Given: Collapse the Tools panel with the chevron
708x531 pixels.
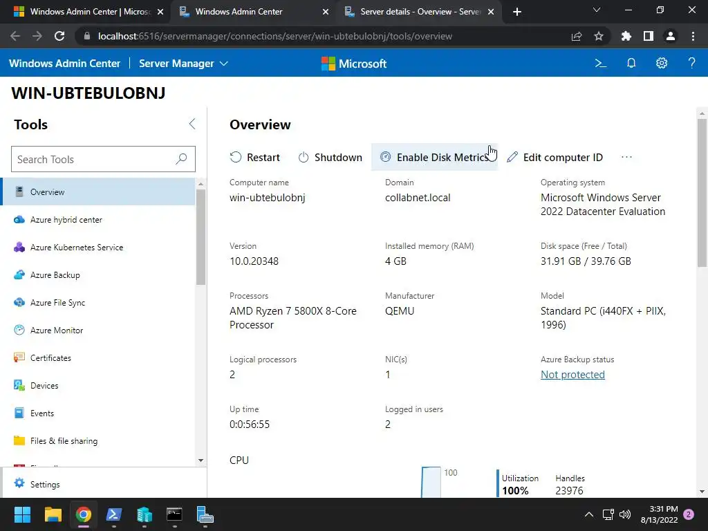Looking at the screenshot, I should click(x=192, y=124).
